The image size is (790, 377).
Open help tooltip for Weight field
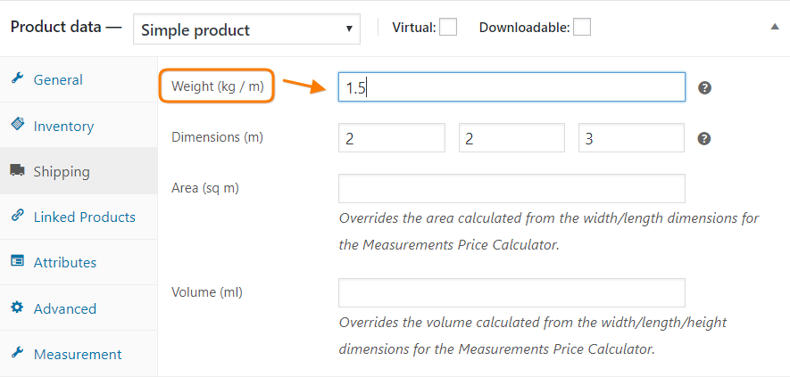[x=704, y=88]
